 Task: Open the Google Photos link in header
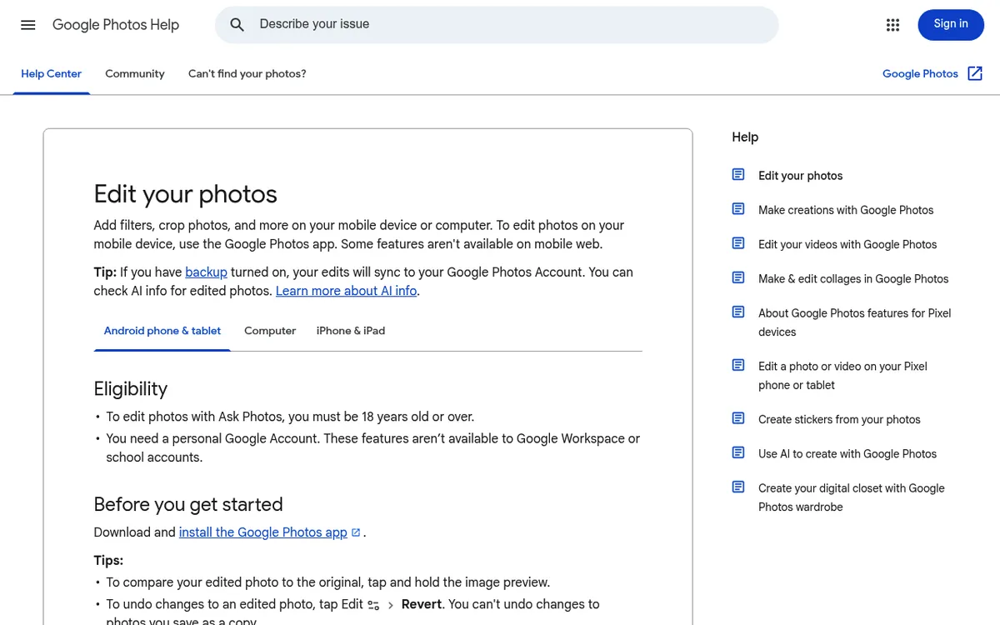pyautogui.click(x=920, y=73)
